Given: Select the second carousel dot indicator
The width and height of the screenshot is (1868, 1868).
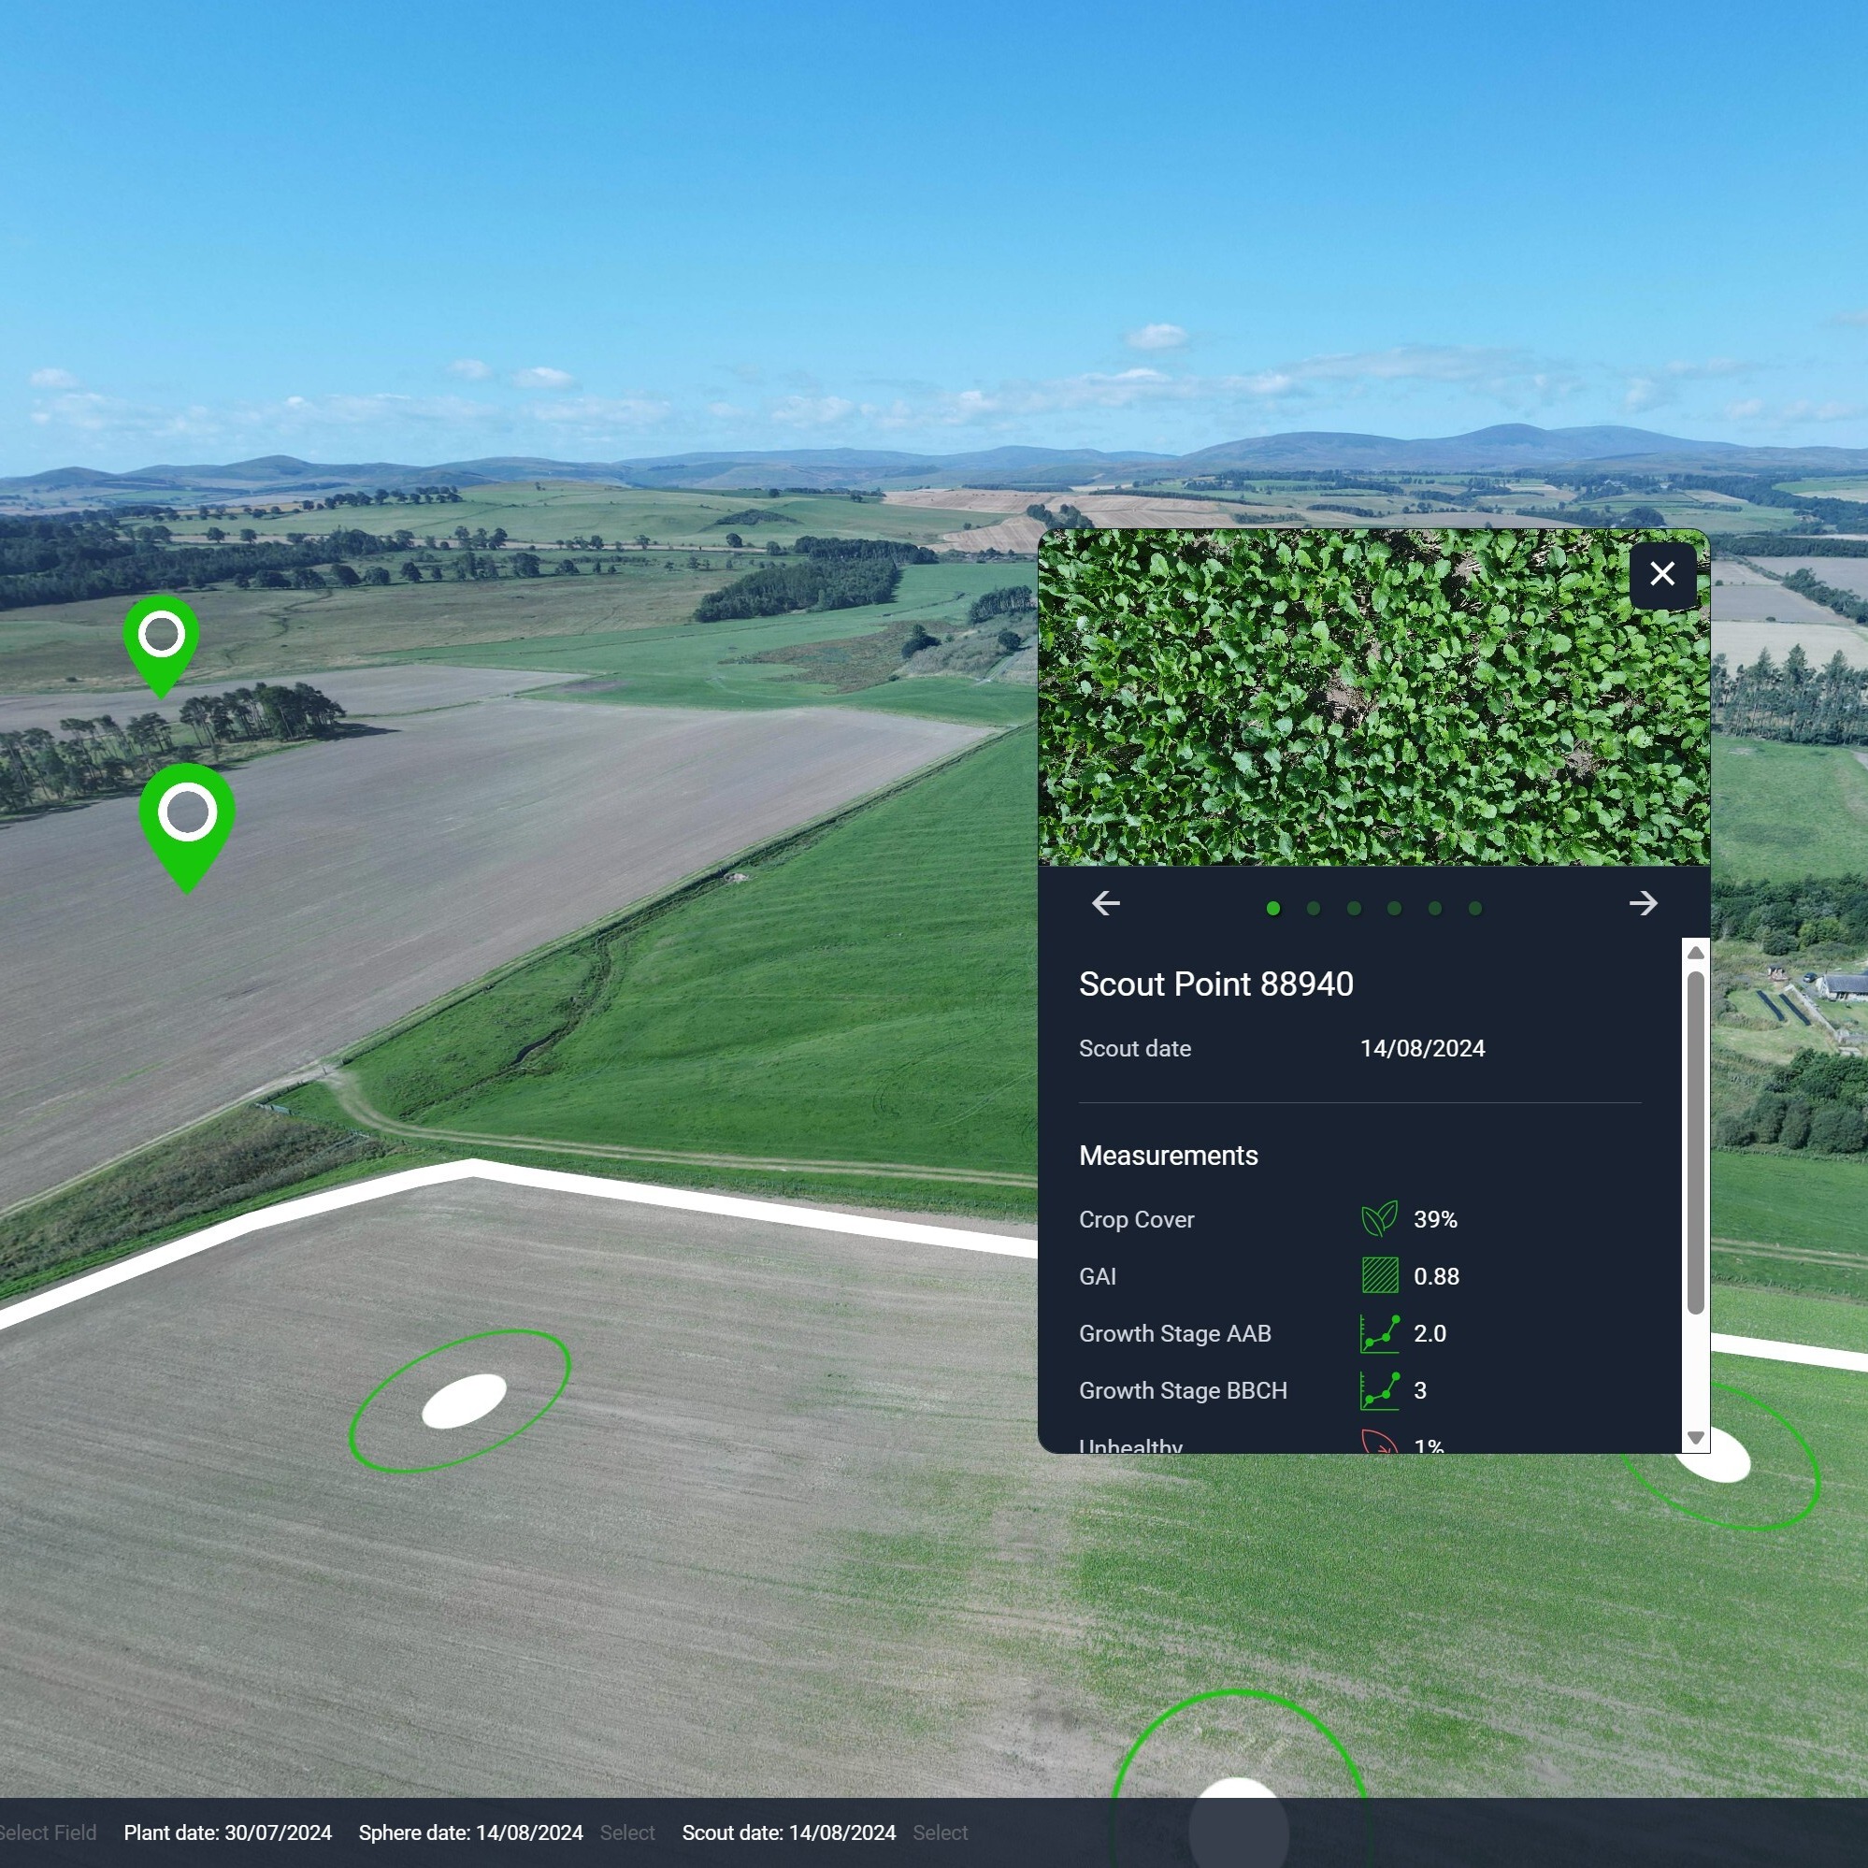Looking at the screenshot, I should tap(1313, 908).
